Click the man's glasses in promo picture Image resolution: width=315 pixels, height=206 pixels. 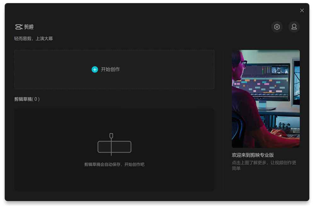[243, 64]
